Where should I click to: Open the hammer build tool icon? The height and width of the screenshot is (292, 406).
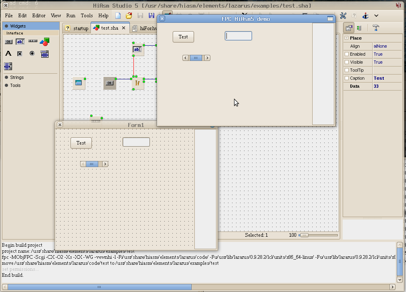click(x=376, y=28)
